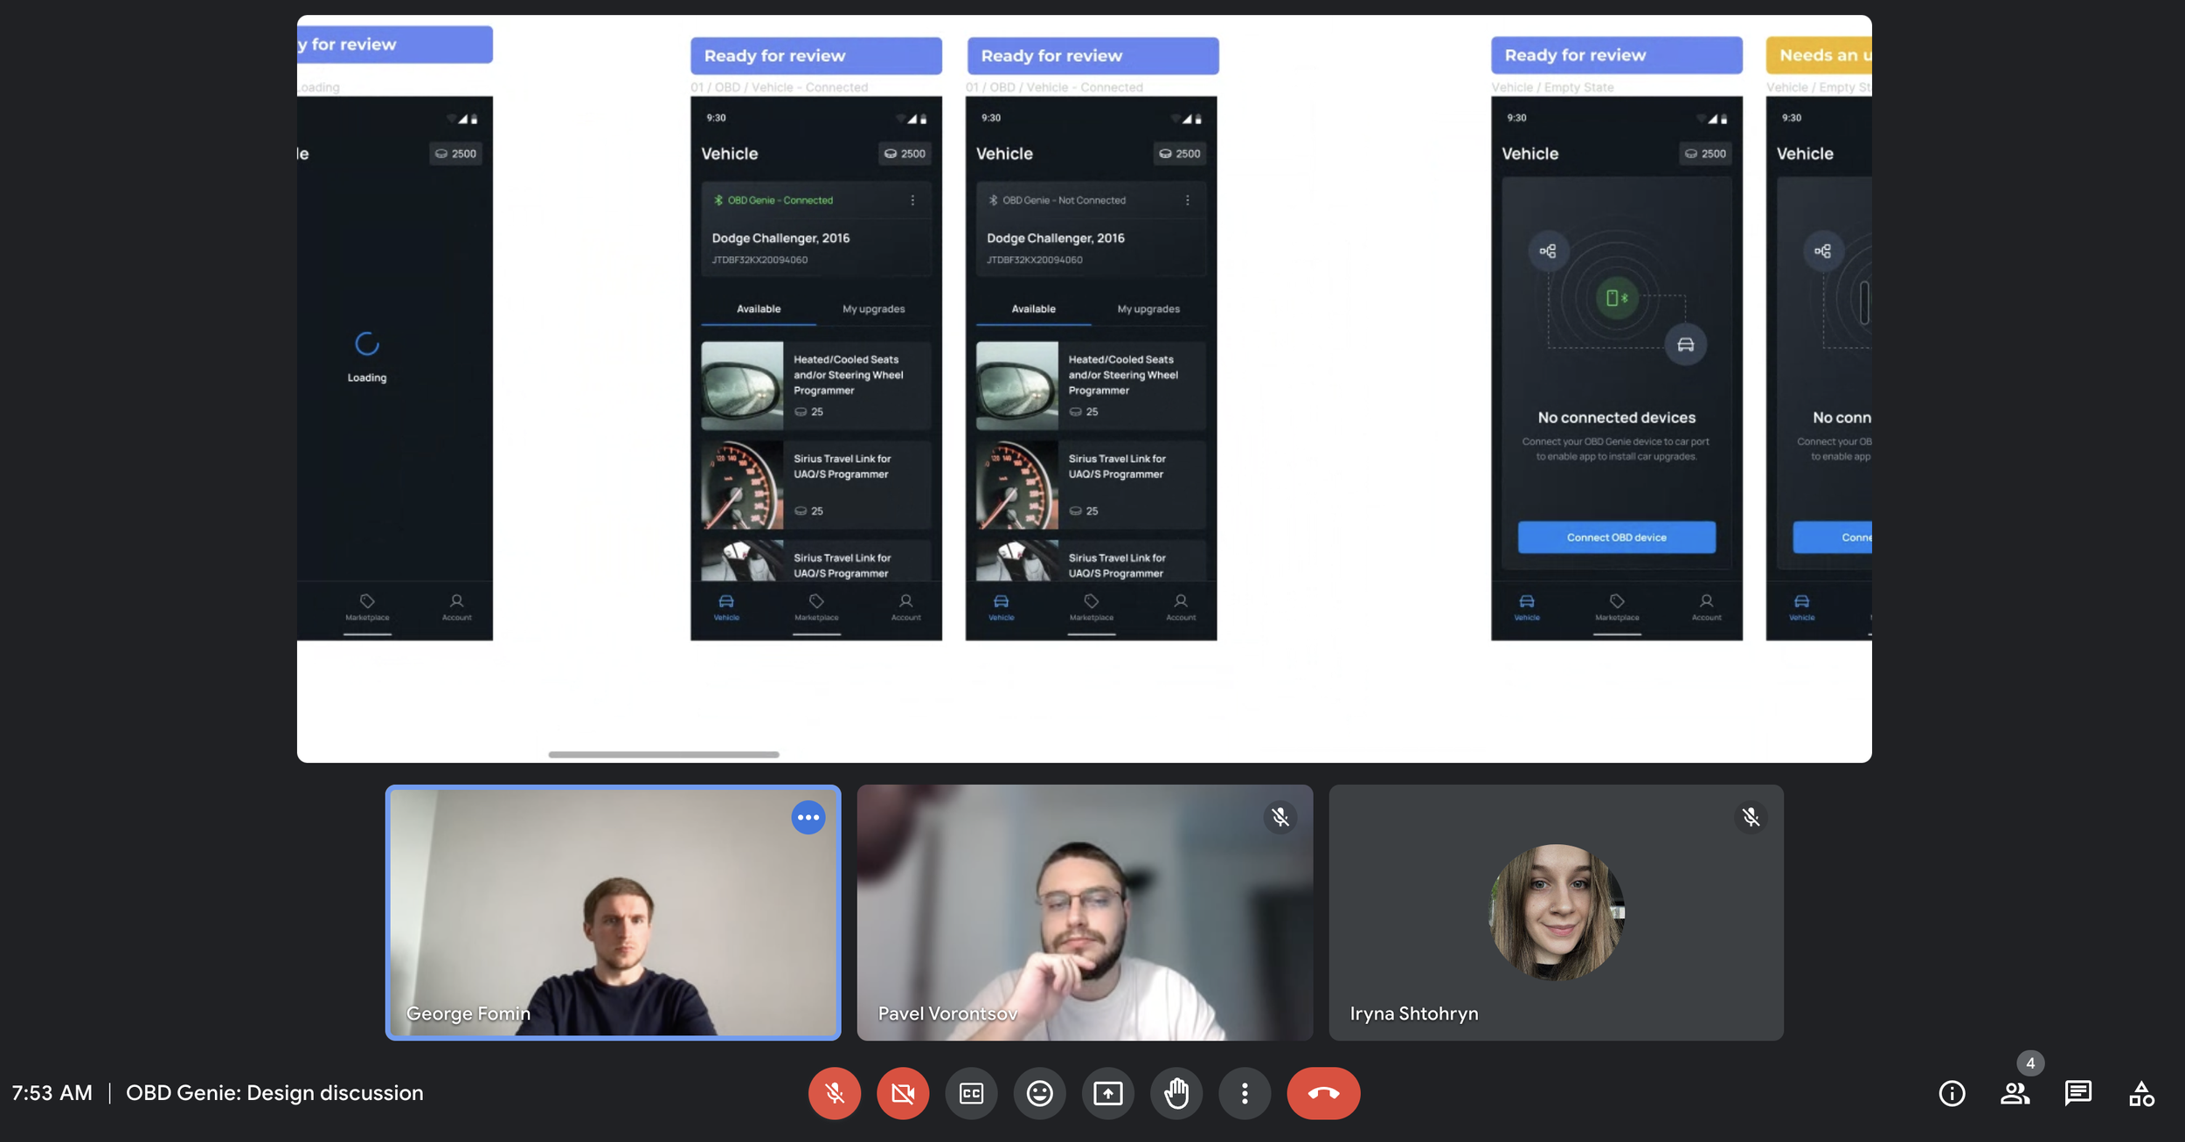
Task: Click the loading spinner icon
Action: point(367,343)
